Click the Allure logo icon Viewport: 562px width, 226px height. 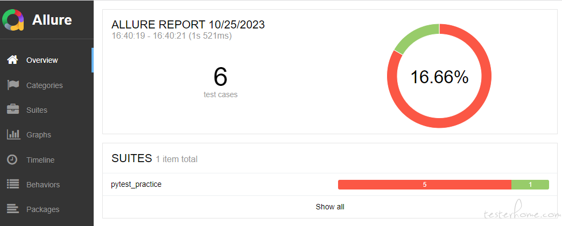pyautogui.click(x=13, y=20)
